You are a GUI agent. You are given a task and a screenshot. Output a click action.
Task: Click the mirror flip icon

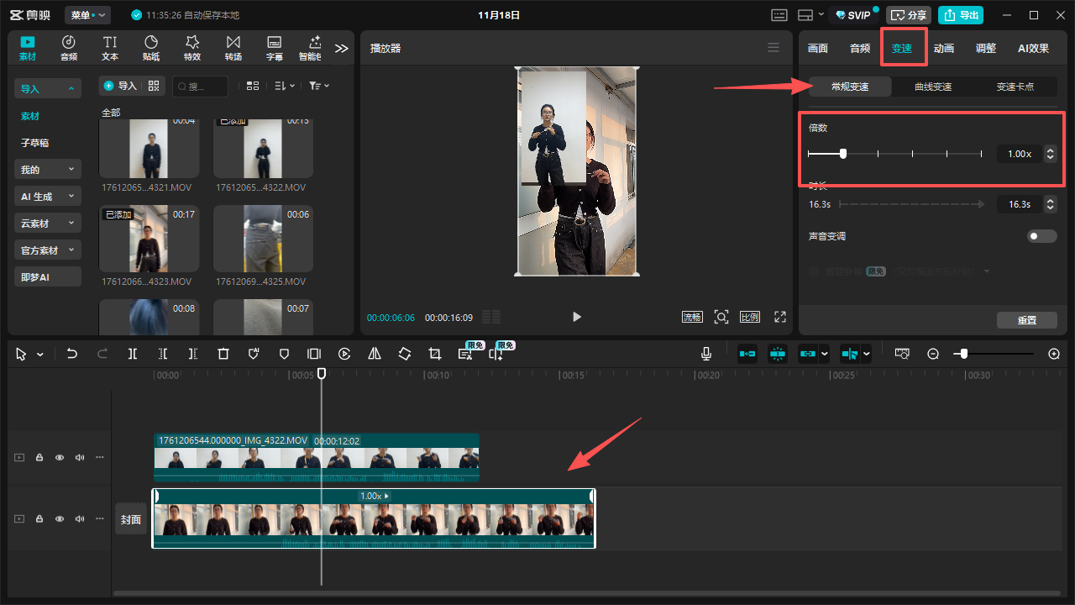point(375,354)
